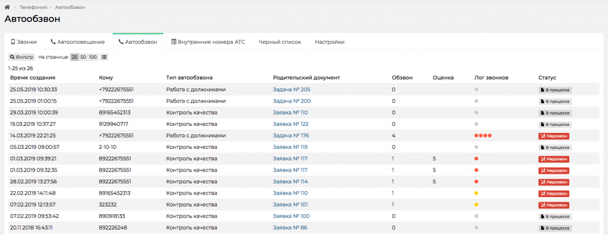Set 25 items per page
Image resolution: width=608 pixels, height=235 pixels.
74,57
